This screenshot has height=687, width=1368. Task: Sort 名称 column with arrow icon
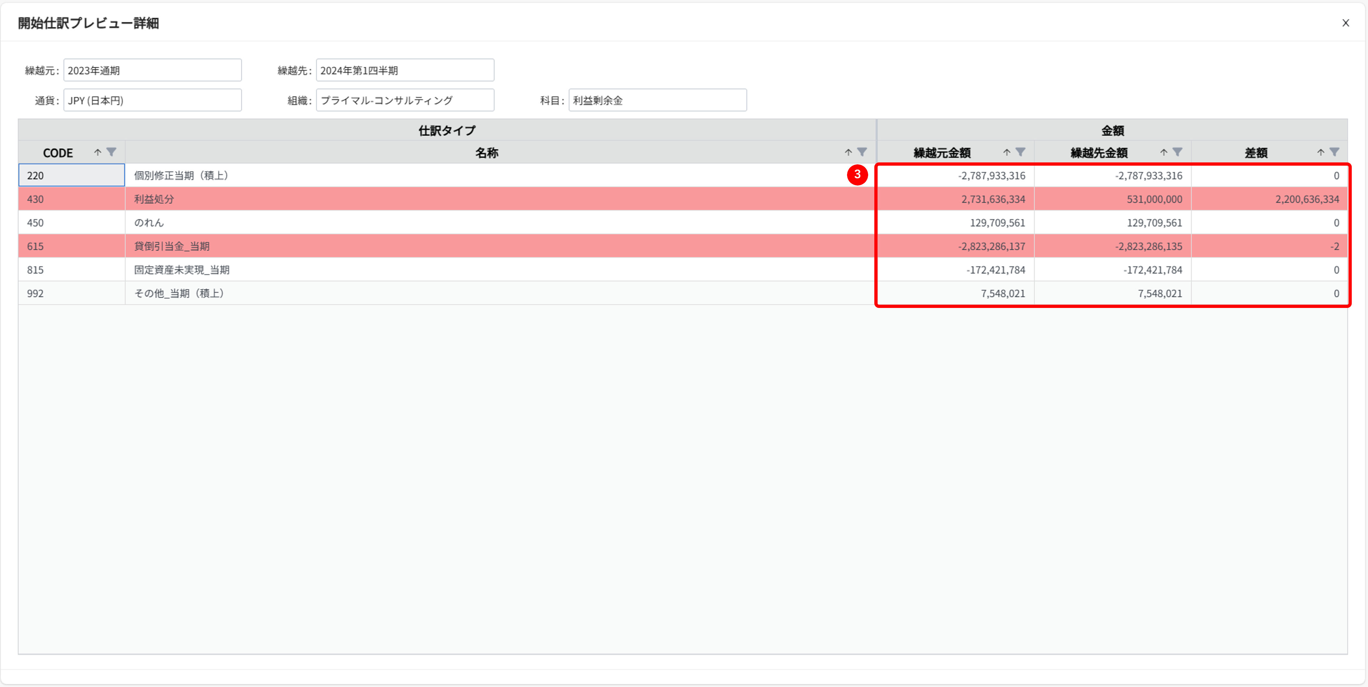[848, 152]
